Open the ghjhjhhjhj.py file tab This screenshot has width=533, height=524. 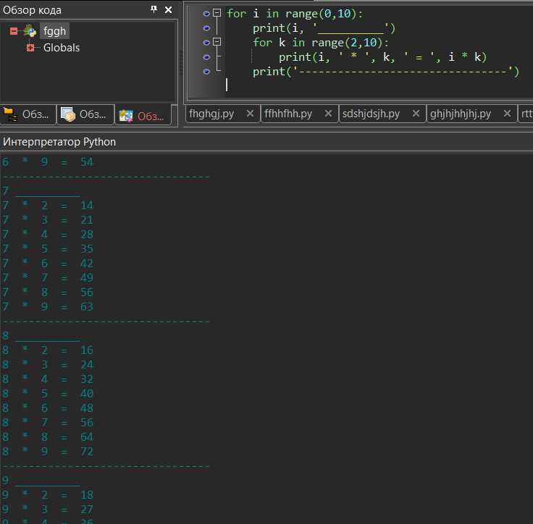461,114
